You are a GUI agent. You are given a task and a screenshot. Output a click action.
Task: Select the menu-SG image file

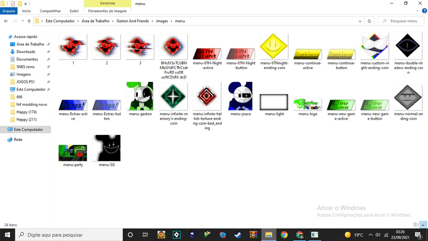(x=107, y=148)
